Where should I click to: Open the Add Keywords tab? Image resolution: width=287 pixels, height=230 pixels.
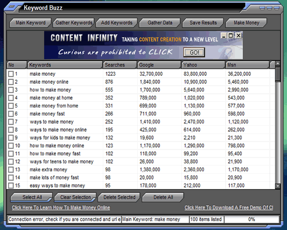[117, 23]
